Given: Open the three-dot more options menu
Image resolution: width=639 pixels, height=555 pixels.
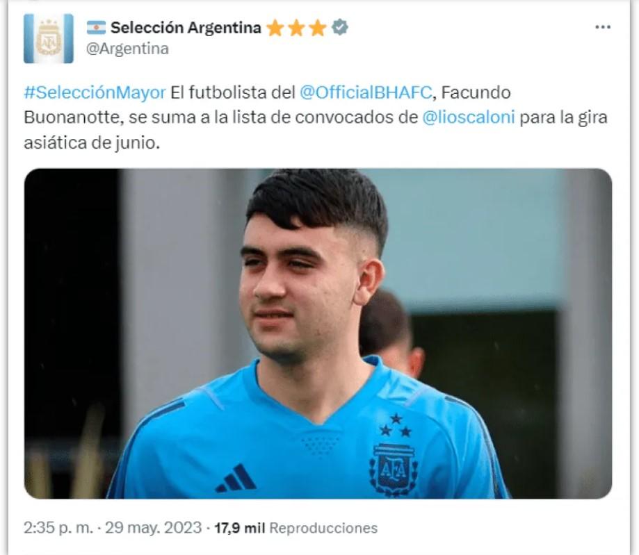Looking at the screenshot, I should point(603,27).
